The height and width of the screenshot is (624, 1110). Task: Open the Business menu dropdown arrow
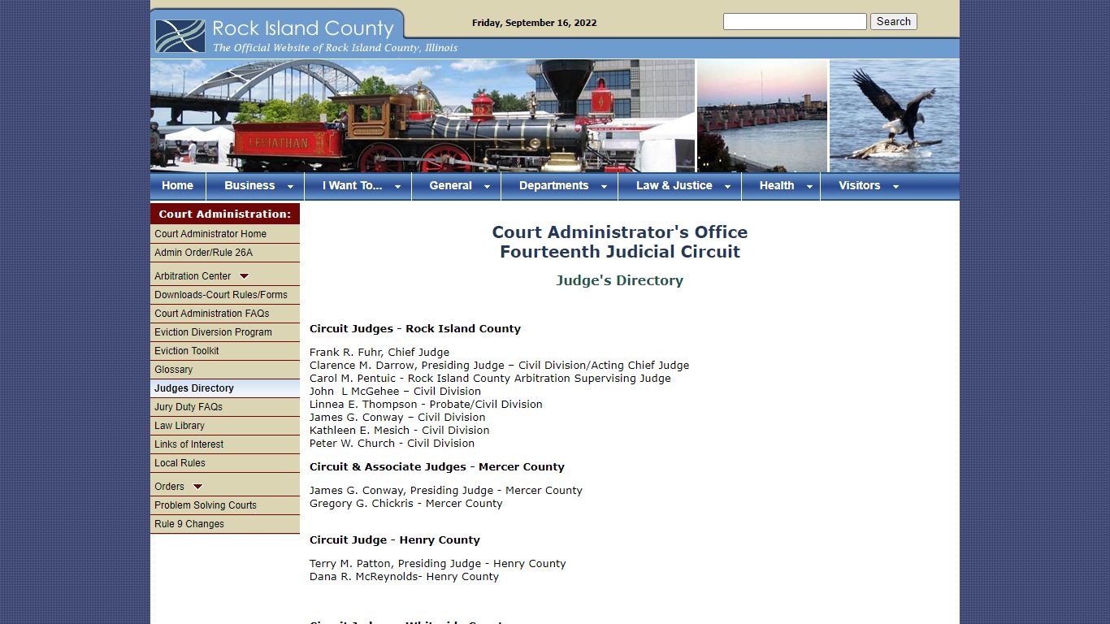point(290,187)
